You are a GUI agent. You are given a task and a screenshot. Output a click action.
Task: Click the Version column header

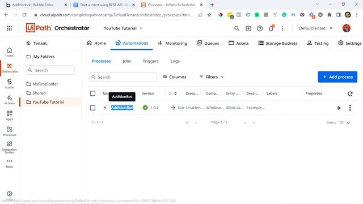(x=148, y=93)
